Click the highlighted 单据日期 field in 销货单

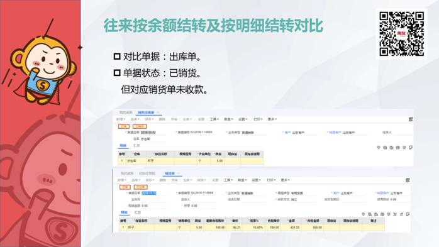[149, 193]
